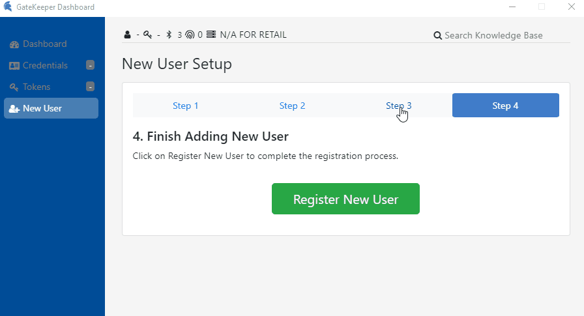Open the Step 3 tab
Screen dimensions: 584x316
point(398,106)
